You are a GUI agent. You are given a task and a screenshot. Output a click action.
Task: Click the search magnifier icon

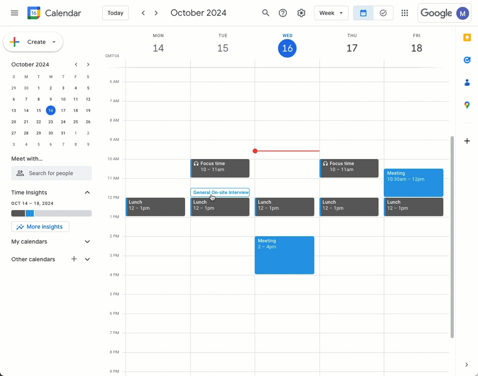[x=266, y=13]
